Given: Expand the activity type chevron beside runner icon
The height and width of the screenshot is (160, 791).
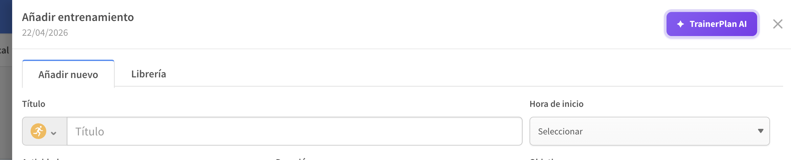Looking at the screenshot, I should [x=54, y=133].
